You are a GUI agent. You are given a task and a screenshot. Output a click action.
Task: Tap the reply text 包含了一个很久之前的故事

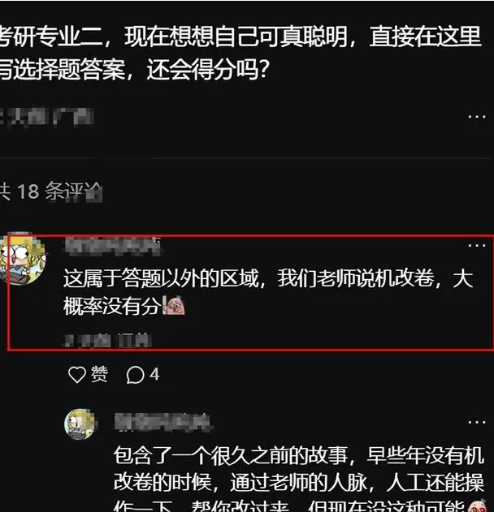231,455
